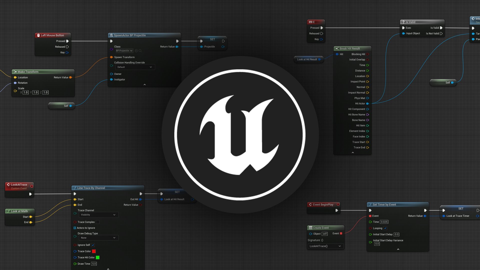Click the E keyboard event menu node
The height and width of the screenshot is (270, 480).
pos(315,21)
